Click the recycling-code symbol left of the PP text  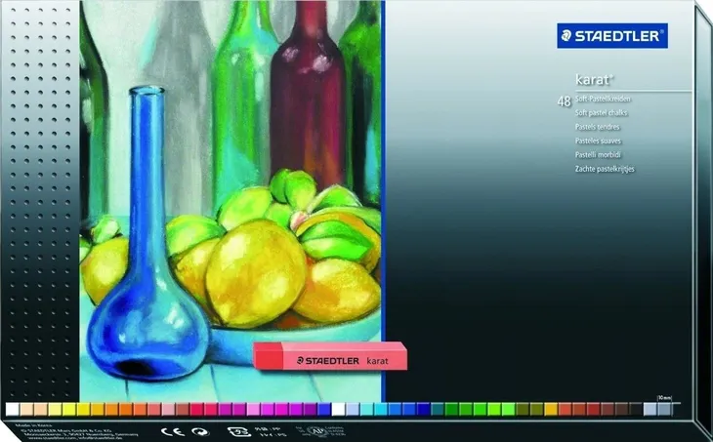(238, 431)
